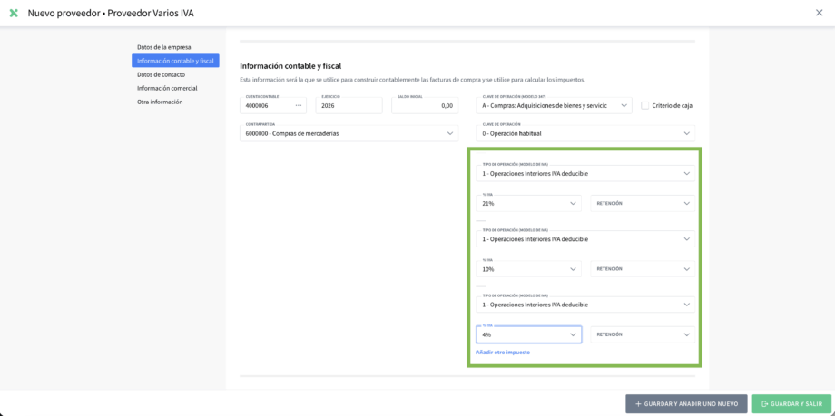Open the Operación habitual dropdown

click(x=585, y=133)
